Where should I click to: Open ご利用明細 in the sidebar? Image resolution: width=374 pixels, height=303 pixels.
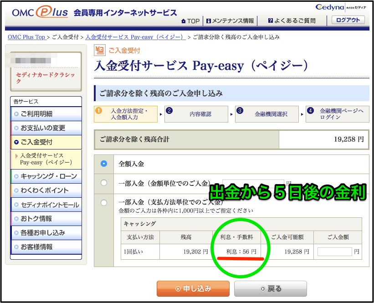(46, 114)
